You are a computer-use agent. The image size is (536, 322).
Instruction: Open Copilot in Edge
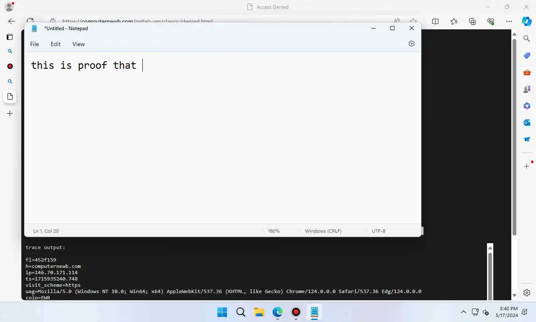tap(527, 21)
